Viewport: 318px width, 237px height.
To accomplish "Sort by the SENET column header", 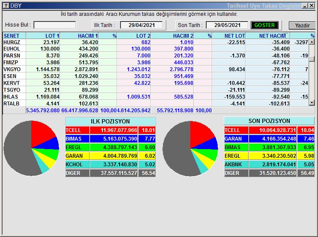I will pos(14,36).
